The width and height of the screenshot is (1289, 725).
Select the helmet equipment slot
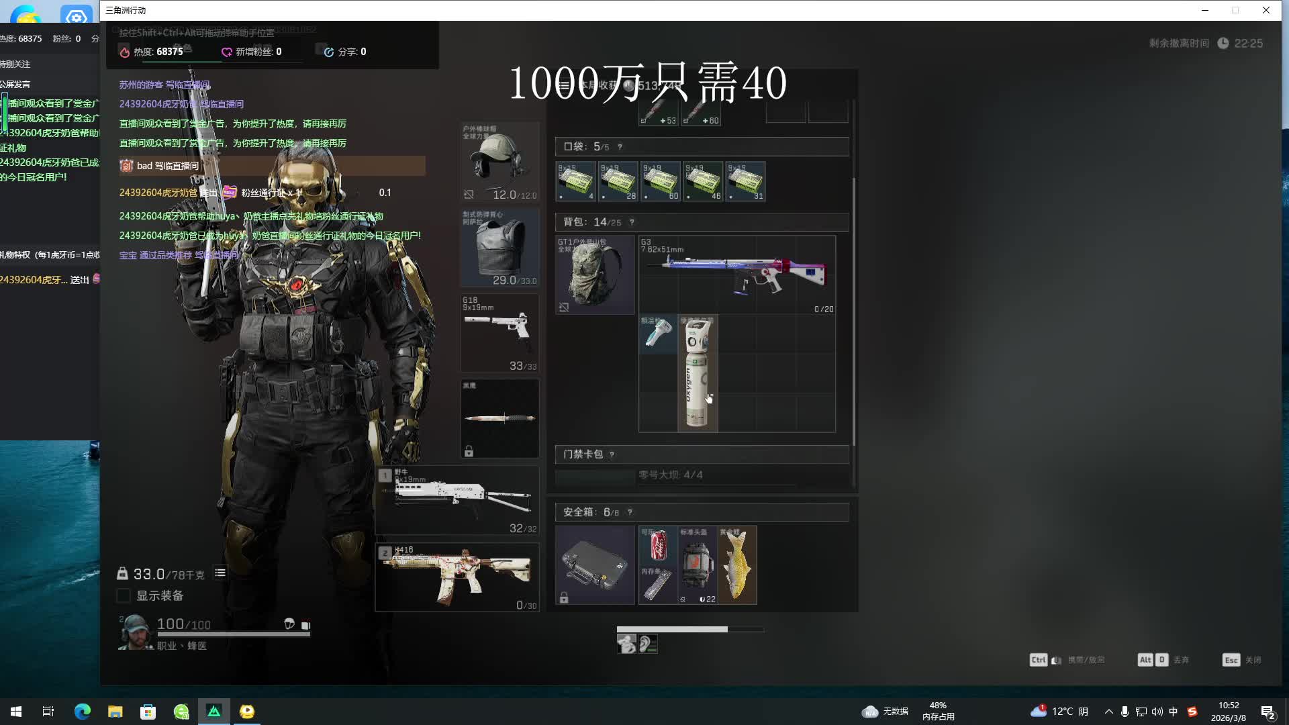tap(499, 162)
